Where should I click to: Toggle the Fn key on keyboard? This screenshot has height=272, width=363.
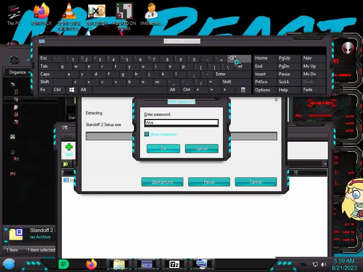coord(45,90)
